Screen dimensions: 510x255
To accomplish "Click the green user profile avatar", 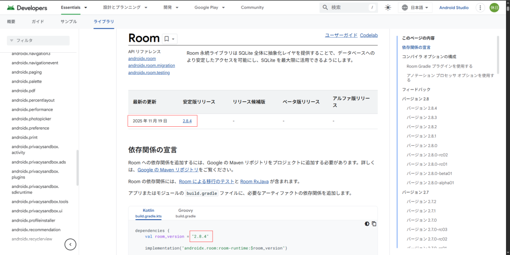I will coord(494,7).
